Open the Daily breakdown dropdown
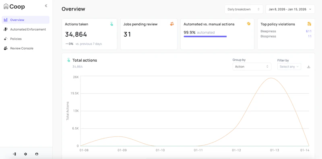Viewport: 322px width, 159px height. click(244, 9)
